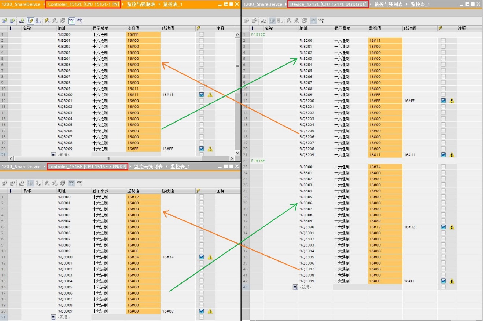Click Insert row icon in 1516F watch table toolbar
This screenshot has height=321, width=483.
[4, 183]
